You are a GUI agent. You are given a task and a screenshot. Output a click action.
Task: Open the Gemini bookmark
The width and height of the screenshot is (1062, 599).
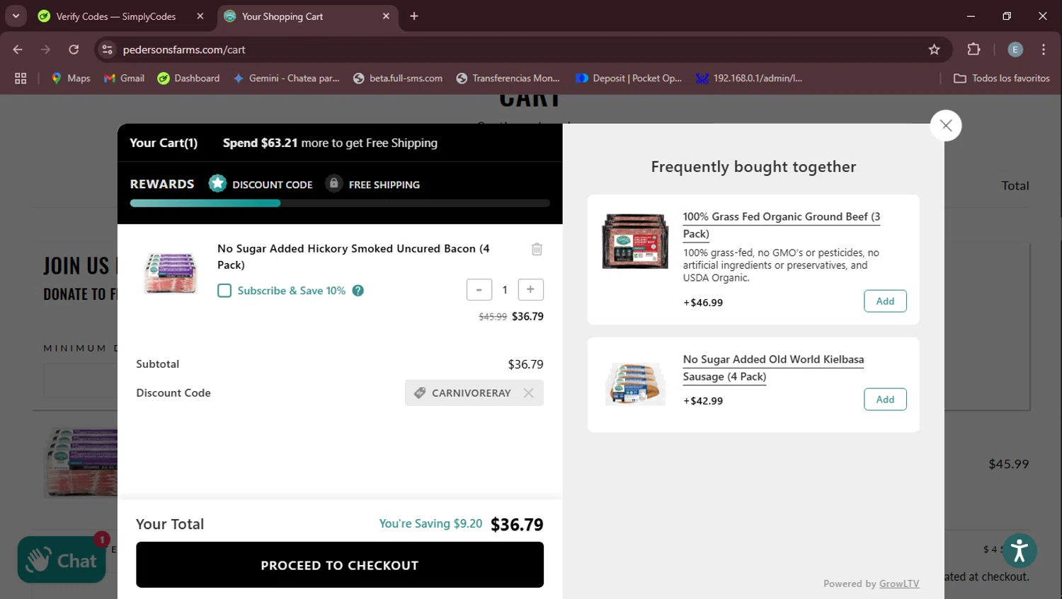(287, 78)
